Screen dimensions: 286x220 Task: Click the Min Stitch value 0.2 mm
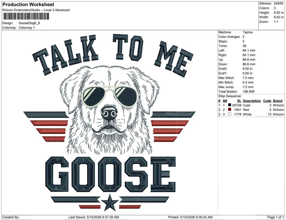[x=248, y=82]
